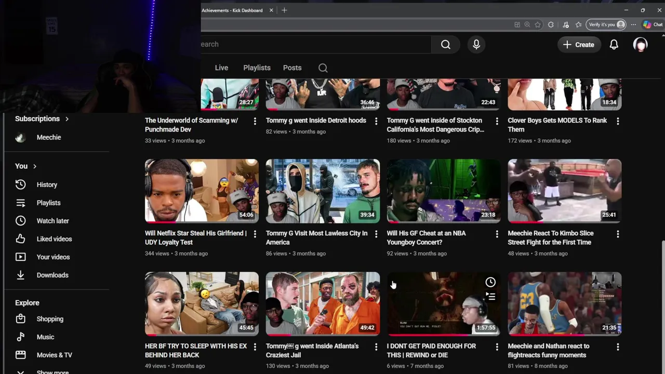Add REWIND or DIE video to queue icon
The width and height of the screenshot is (665, 374).
coord(490,297)
